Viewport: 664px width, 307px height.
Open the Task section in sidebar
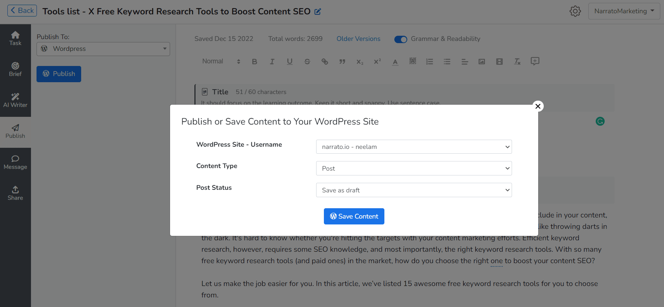pyautogui.click(x=15, y=39)
